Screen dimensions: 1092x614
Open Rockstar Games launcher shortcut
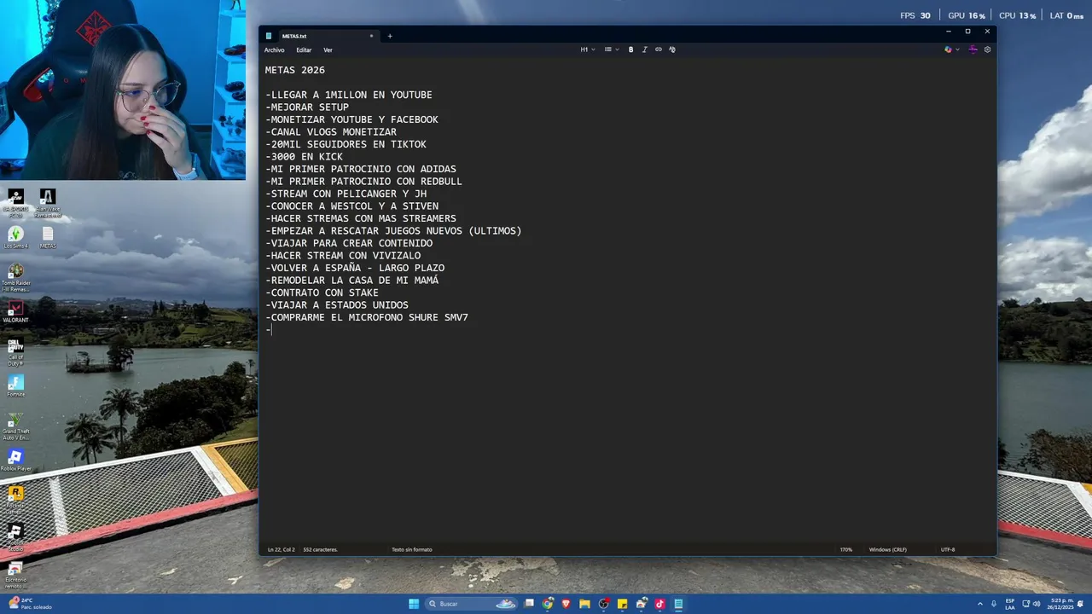coord(15,499)
